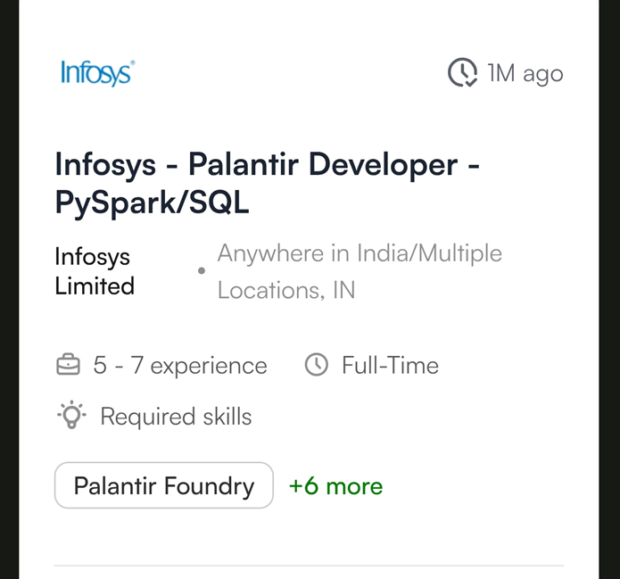Image resolution: width=620 pixels, height=579 pixels.
Task: Click the Infosys company logo
Action: coord(97,73)
